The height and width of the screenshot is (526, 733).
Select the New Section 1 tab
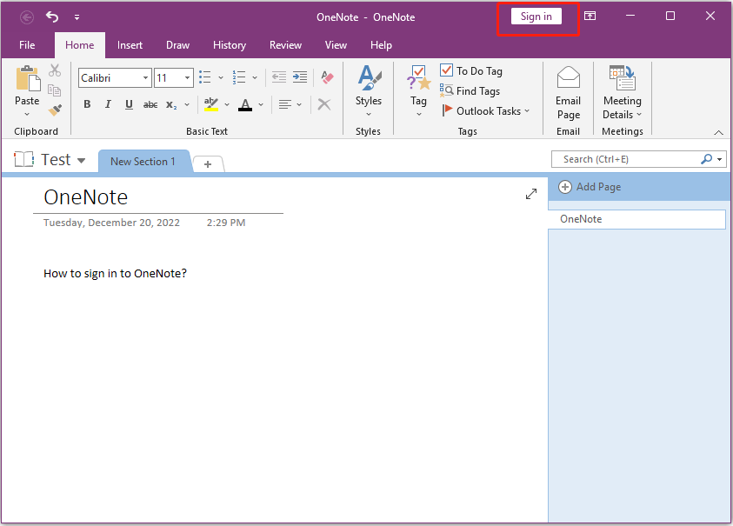click(143, 162)
